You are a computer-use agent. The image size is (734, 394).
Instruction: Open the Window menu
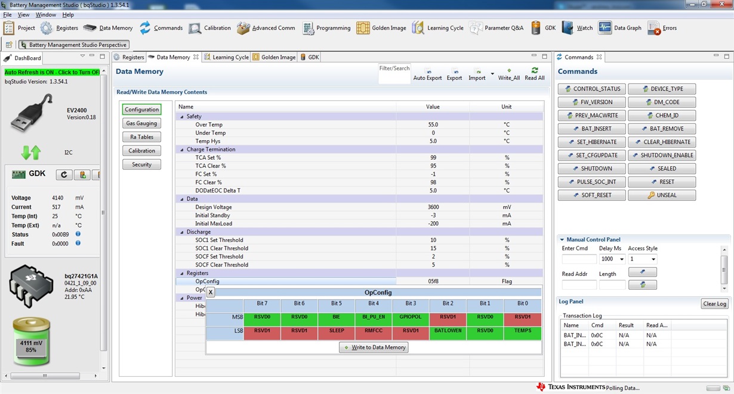pos(46,14)
